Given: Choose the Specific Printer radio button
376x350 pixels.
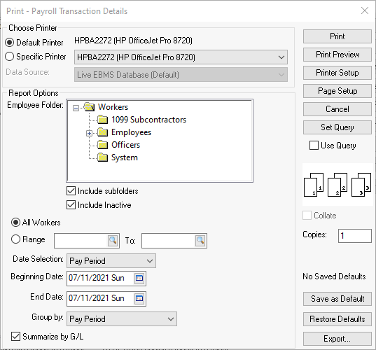Looking at the screenshot, I should (x=10, y=57).
